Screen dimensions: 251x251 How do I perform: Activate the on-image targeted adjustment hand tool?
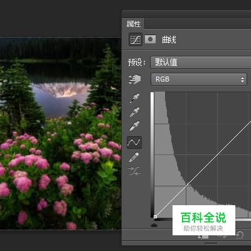(x=134, y=79)
